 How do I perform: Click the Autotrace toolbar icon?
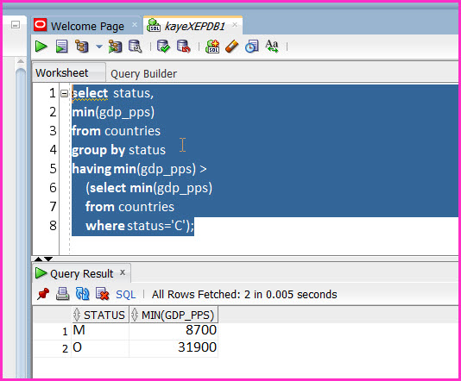click(x=116, y=47)
